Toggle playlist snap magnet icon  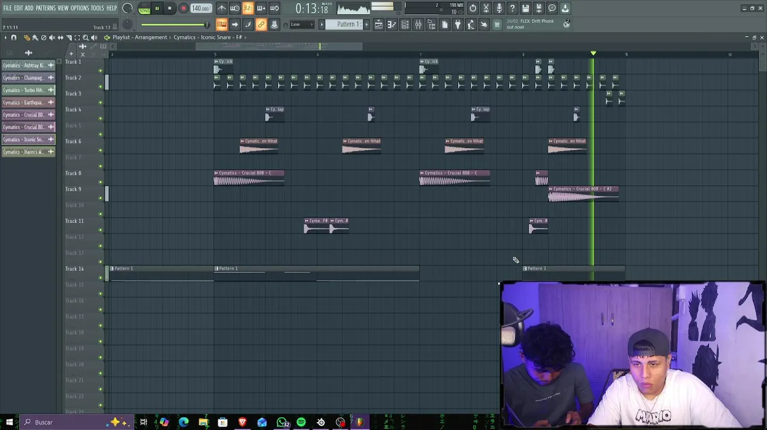14,38
